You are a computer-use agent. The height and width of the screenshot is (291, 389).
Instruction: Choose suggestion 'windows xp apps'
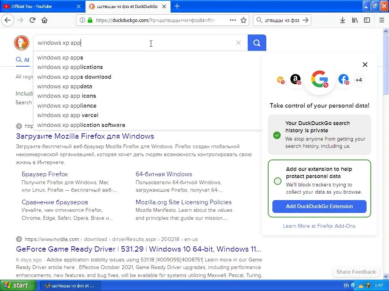[x=147, y=58]
